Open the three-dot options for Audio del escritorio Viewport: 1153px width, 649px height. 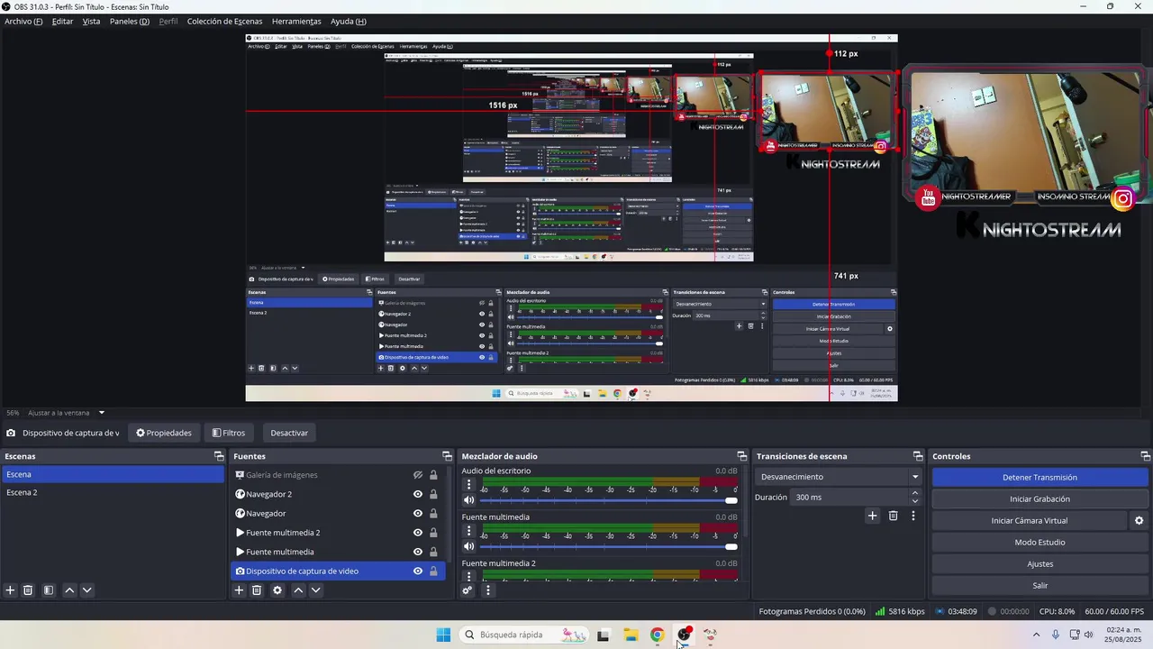point(468,485)
